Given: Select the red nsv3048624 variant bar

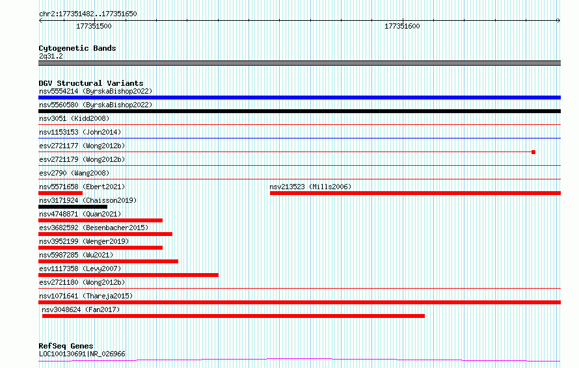Looking at the screenshot, I should tap(234, 316).
